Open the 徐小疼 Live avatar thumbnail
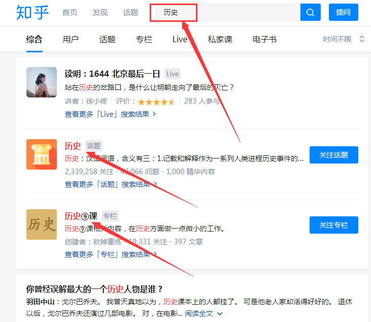 click(42, 82)
